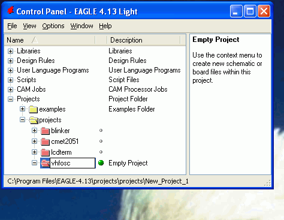
Task: Click the vhfosc name edit field
Action: pos(72,163)
